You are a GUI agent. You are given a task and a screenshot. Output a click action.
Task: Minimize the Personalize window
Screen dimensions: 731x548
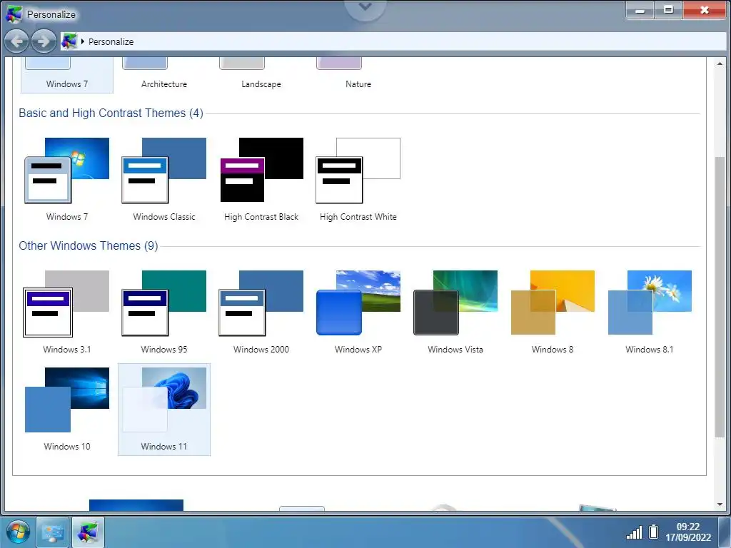(640, 10)
